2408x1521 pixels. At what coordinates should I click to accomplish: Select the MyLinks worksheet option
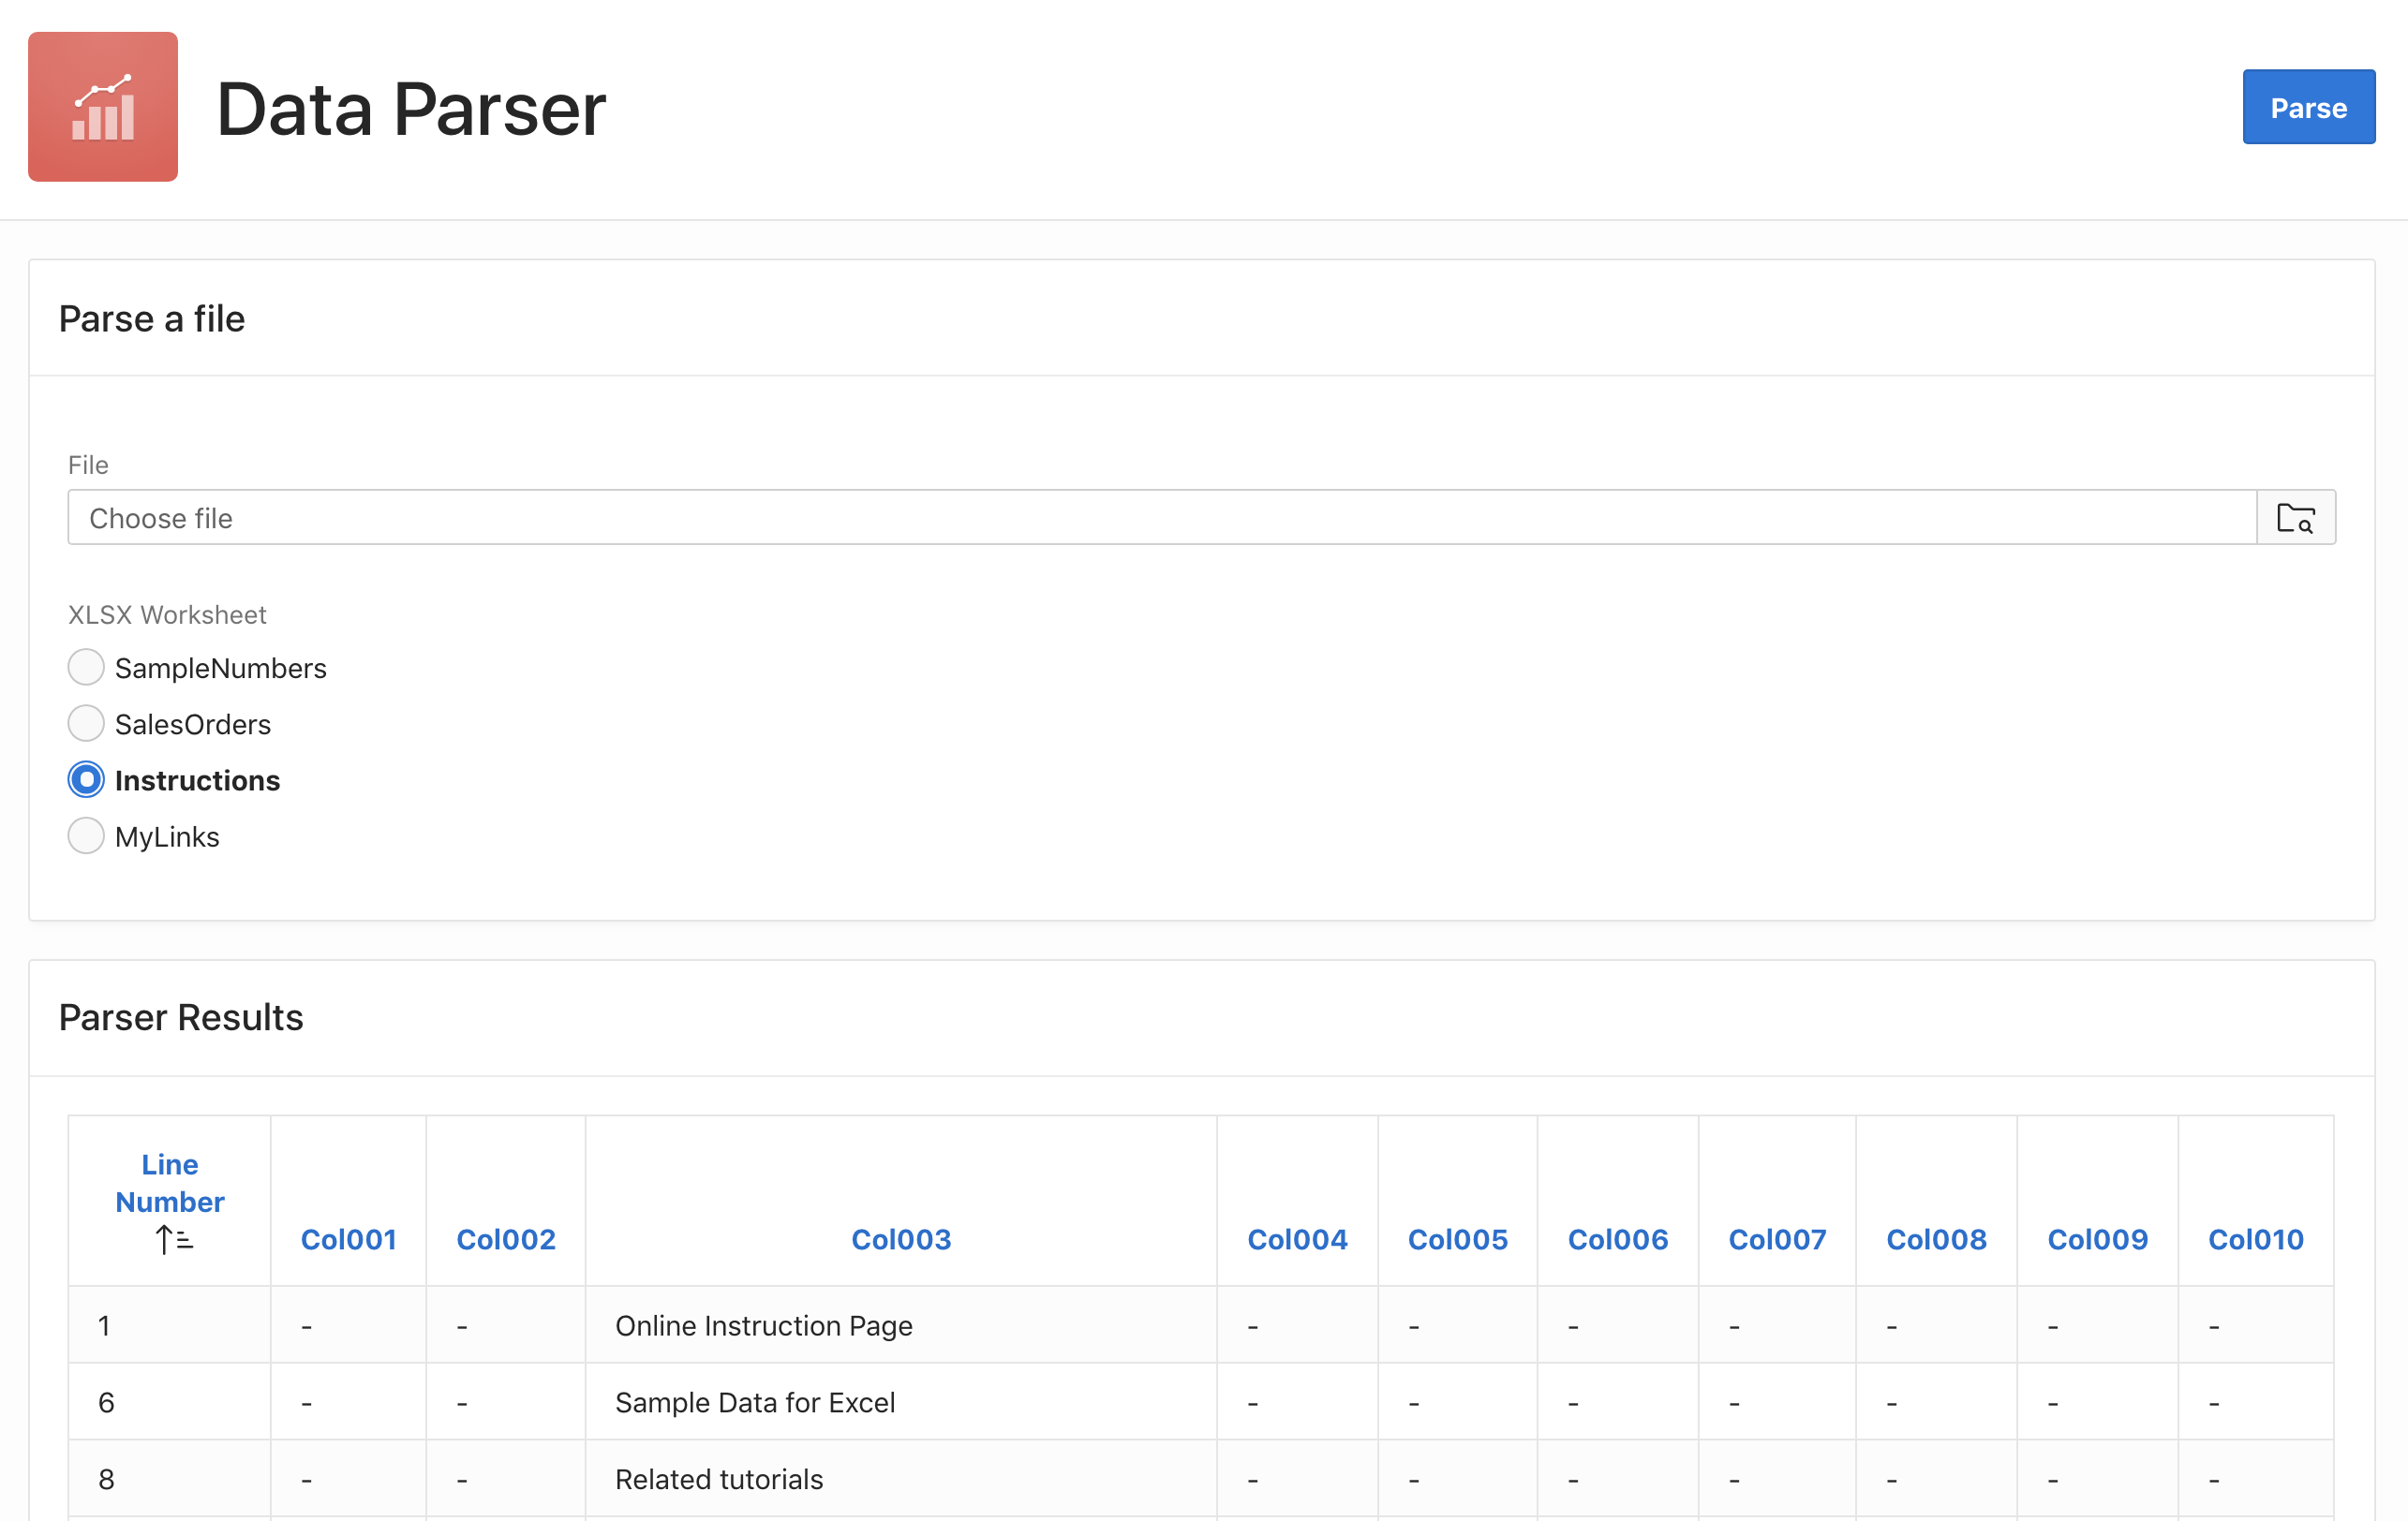[x=86, y=835]
